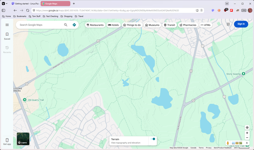This screenshot has width=254, height=150.
Task: Open the Mastodon extension icon
Action: 213,10
